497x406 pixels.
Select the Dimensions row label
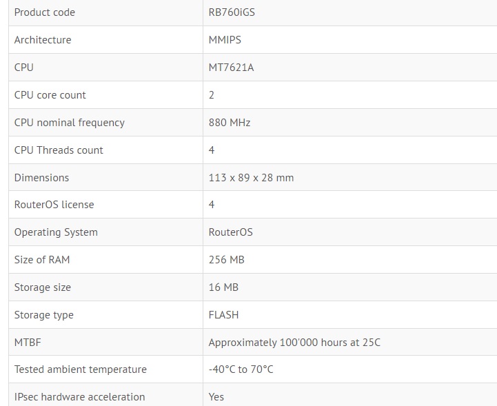pyautogui.click(x=42, y=178)
